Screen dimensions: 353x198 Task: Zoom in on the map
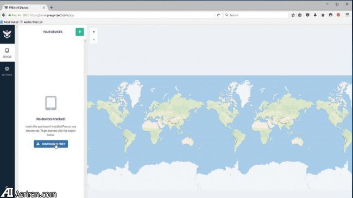[x=94, y=31]
